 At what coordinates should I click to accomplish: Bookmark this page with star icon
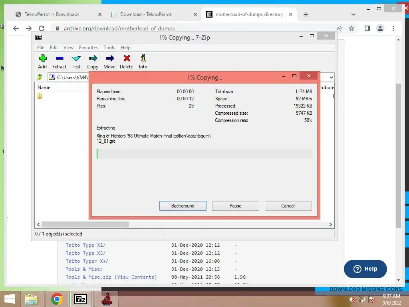tap(351, 28)
